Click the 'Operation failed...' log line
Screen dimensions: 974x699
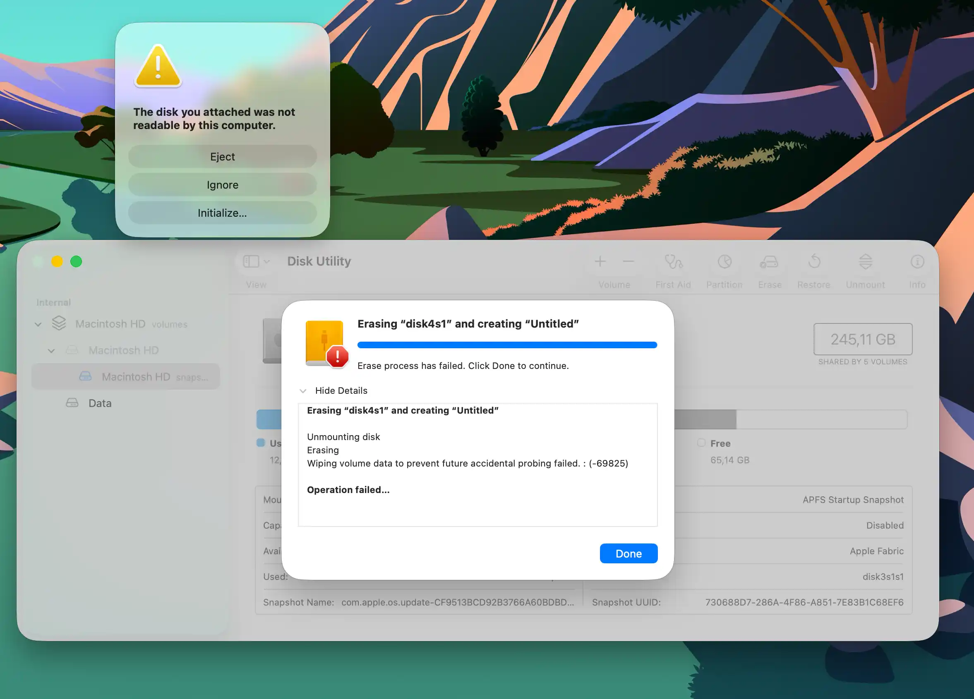coord(348,490)
